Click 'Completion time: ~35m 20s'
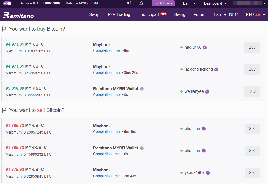268x184 pixels. pos(116,73)
